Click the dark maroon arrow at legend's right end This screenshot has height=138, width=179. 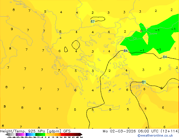tap(81, 134)
